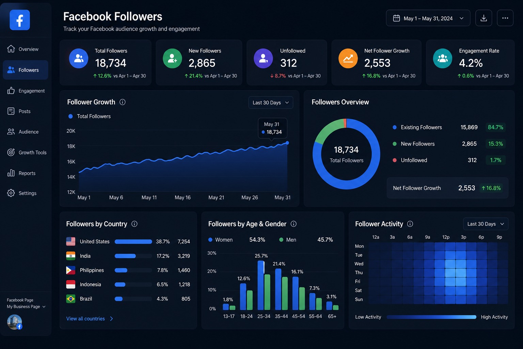Expand the Follower Activity Last 30 Days dropdown
Image resolution: width=523 pixels, height=349 pixels.
point(486,224)
